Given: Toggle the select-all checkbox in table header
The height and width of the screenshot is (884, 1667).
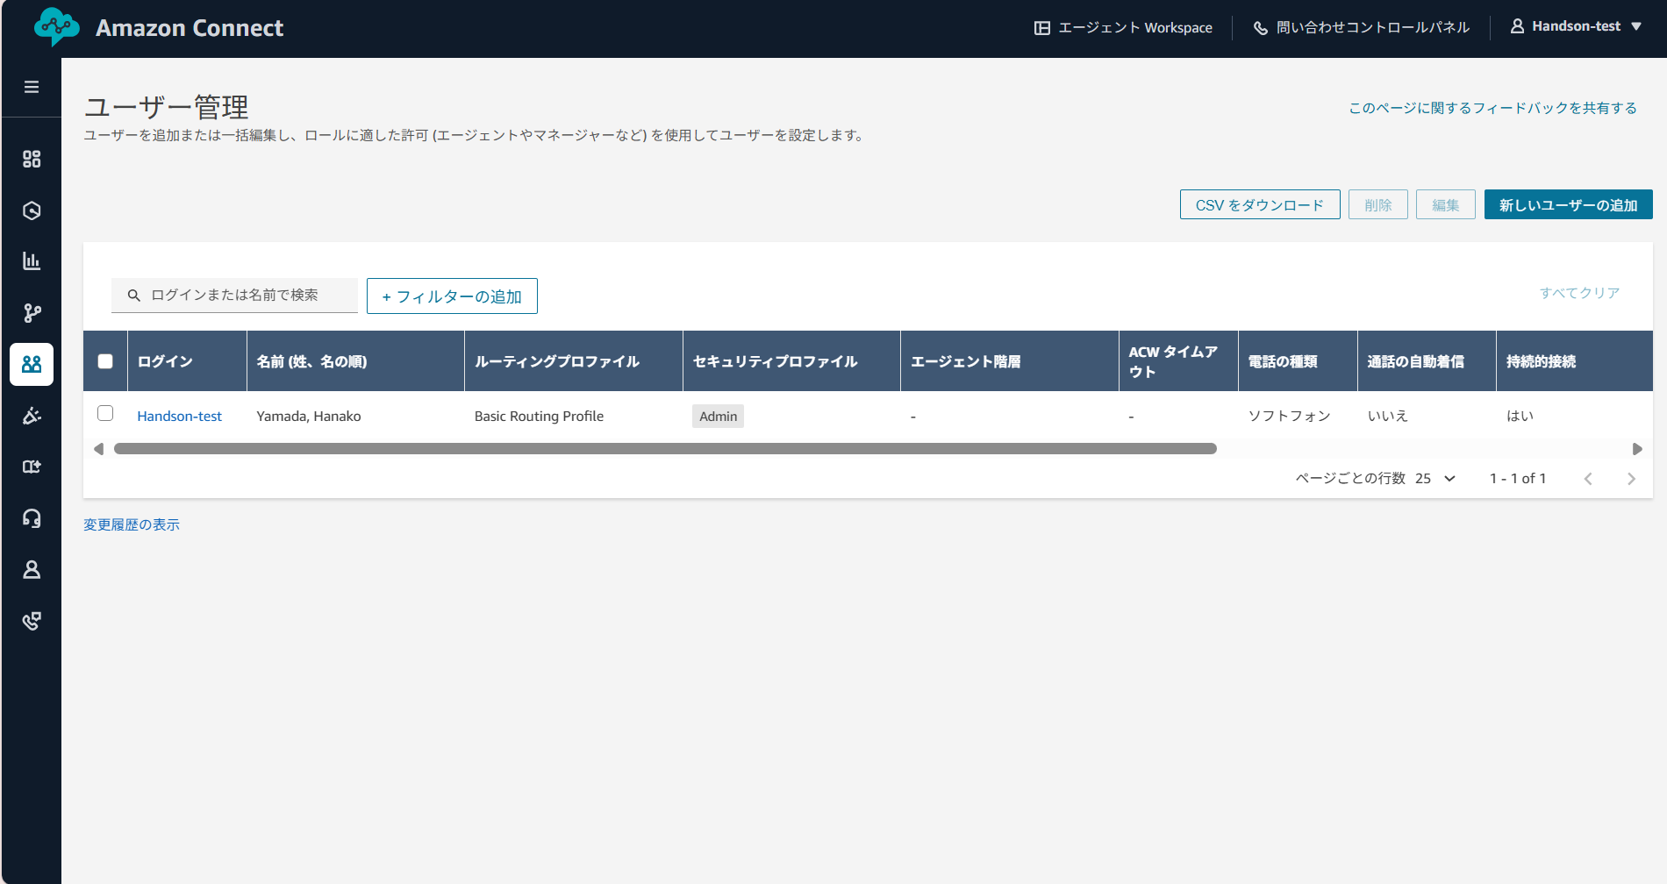Looking at the screenshot, I should pyautogui.click(x=104, y=360).
